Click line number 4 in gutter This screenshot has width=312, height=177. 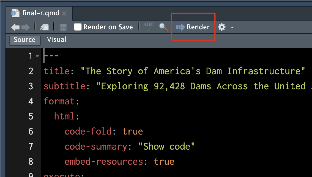[x=31, y=101]
